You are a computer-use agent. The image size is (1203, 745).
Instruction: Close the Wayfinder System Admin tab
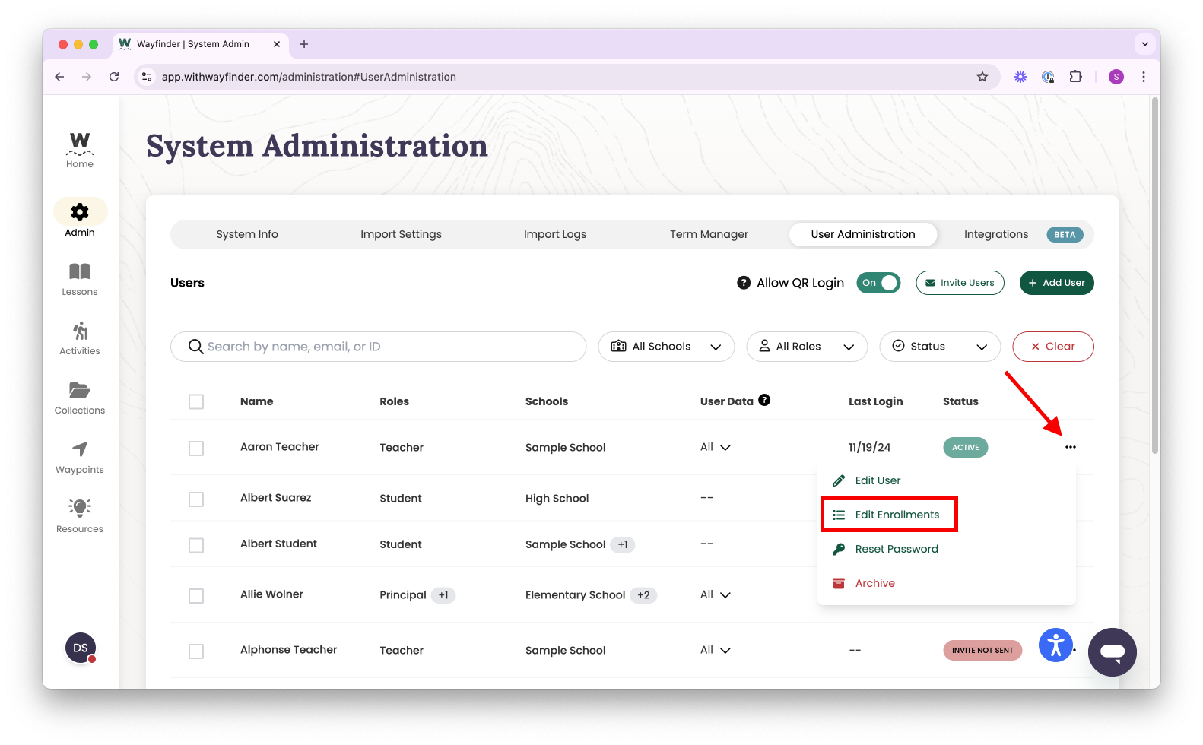277,44
